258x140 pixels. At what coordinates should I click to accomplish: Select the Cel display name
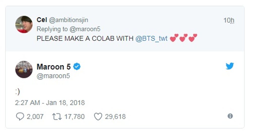tap(42, 20)
